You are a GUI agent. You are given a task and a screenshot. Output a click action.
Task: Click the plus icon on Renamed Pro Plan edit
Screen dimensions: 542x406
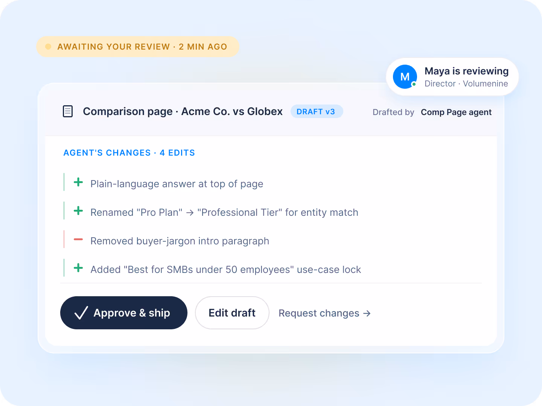pyautogui.click(x=78, y=211)
